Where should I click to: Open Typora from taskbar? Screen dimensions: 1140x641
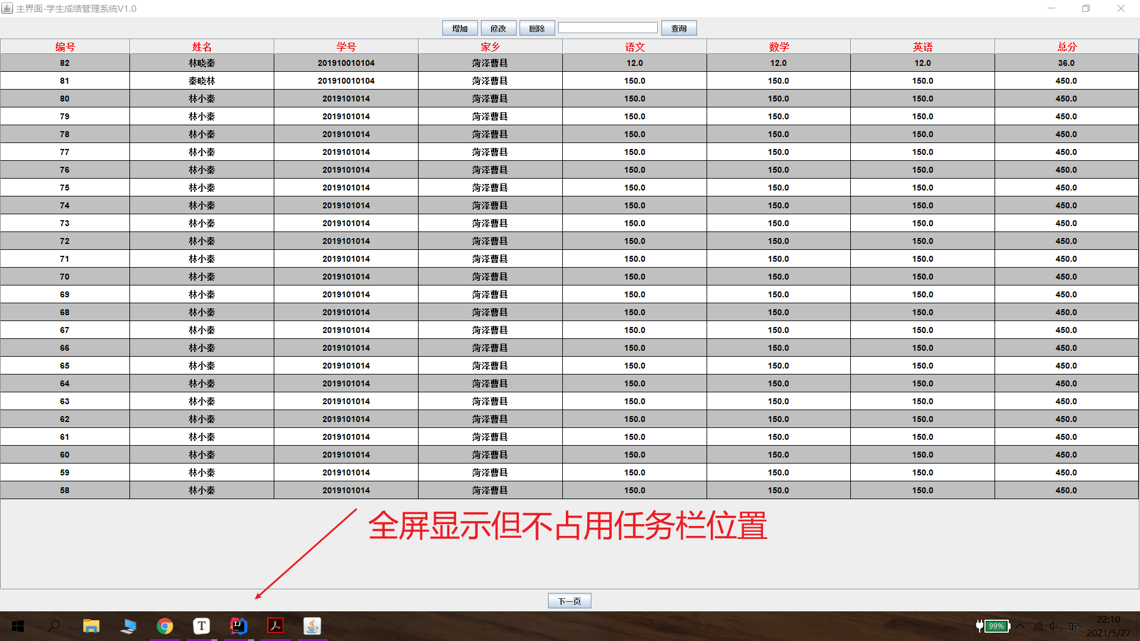pos(201,626)
